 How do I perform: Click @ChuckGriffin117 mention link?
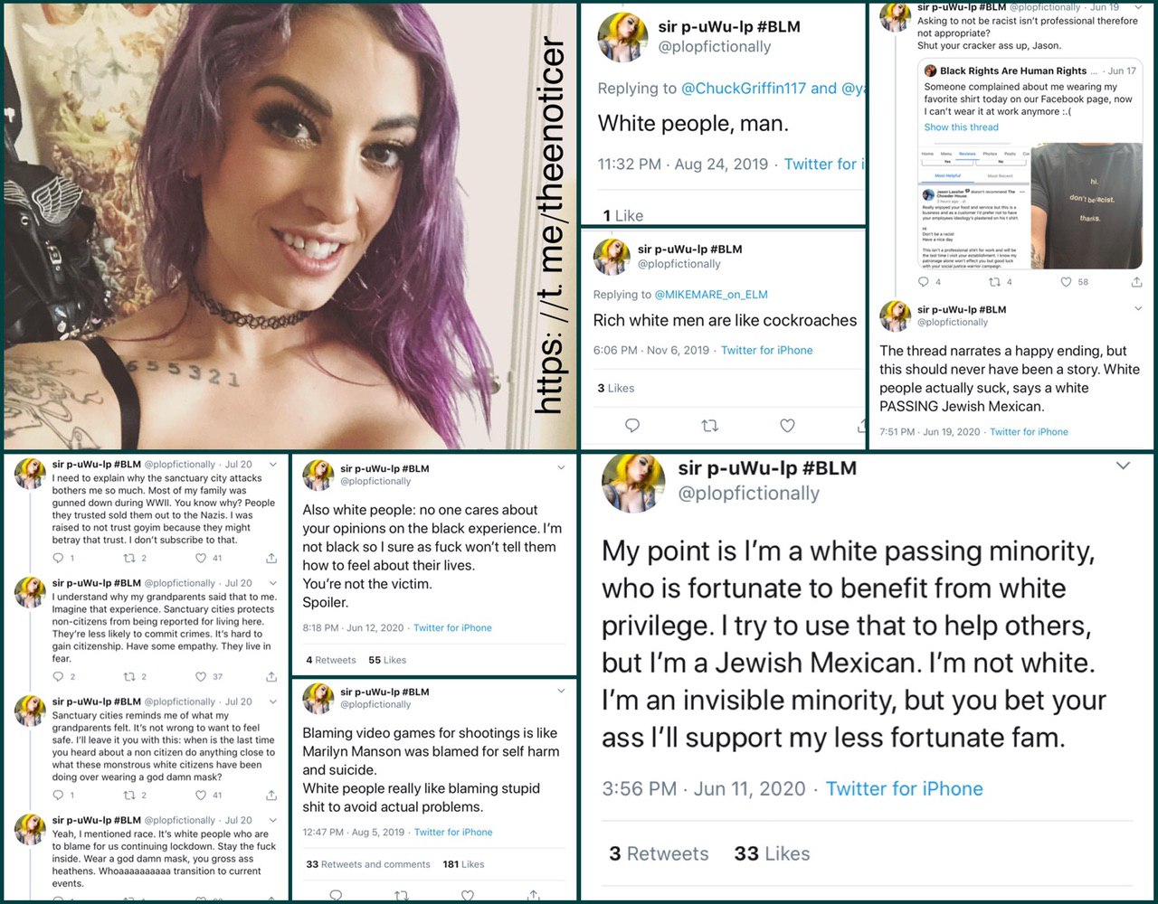(743, 88)
